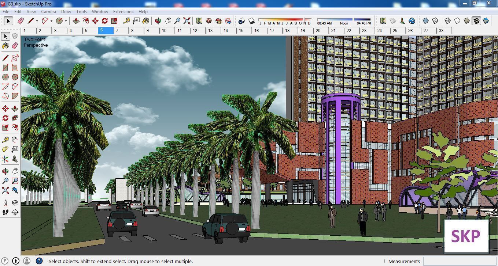Select the Eraser tool
Viewport: 498px width, 266px height.
click(x=15, y=46)
